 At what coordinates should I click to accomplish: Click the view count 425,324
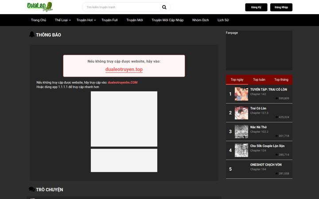284,117
